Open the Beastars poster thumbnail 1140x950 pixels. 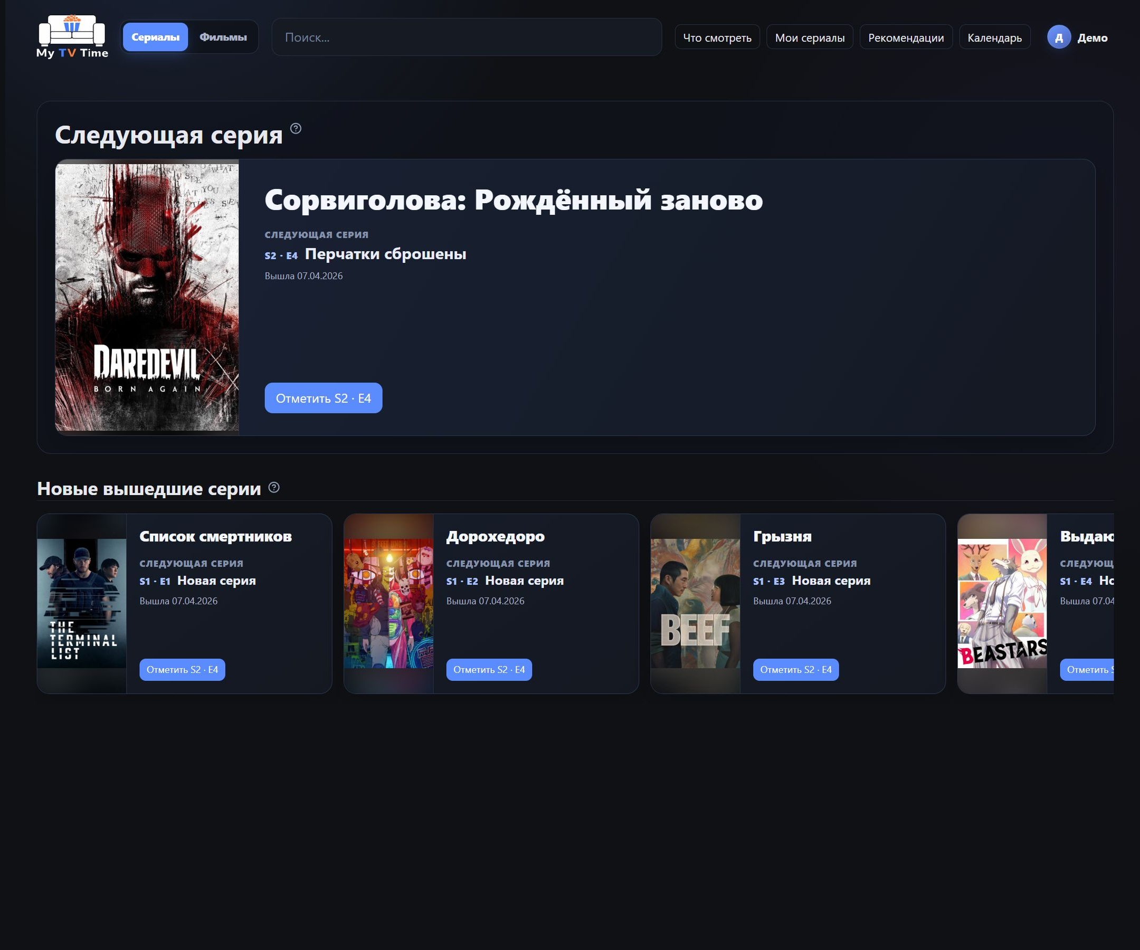click(x=1002, y=603)
